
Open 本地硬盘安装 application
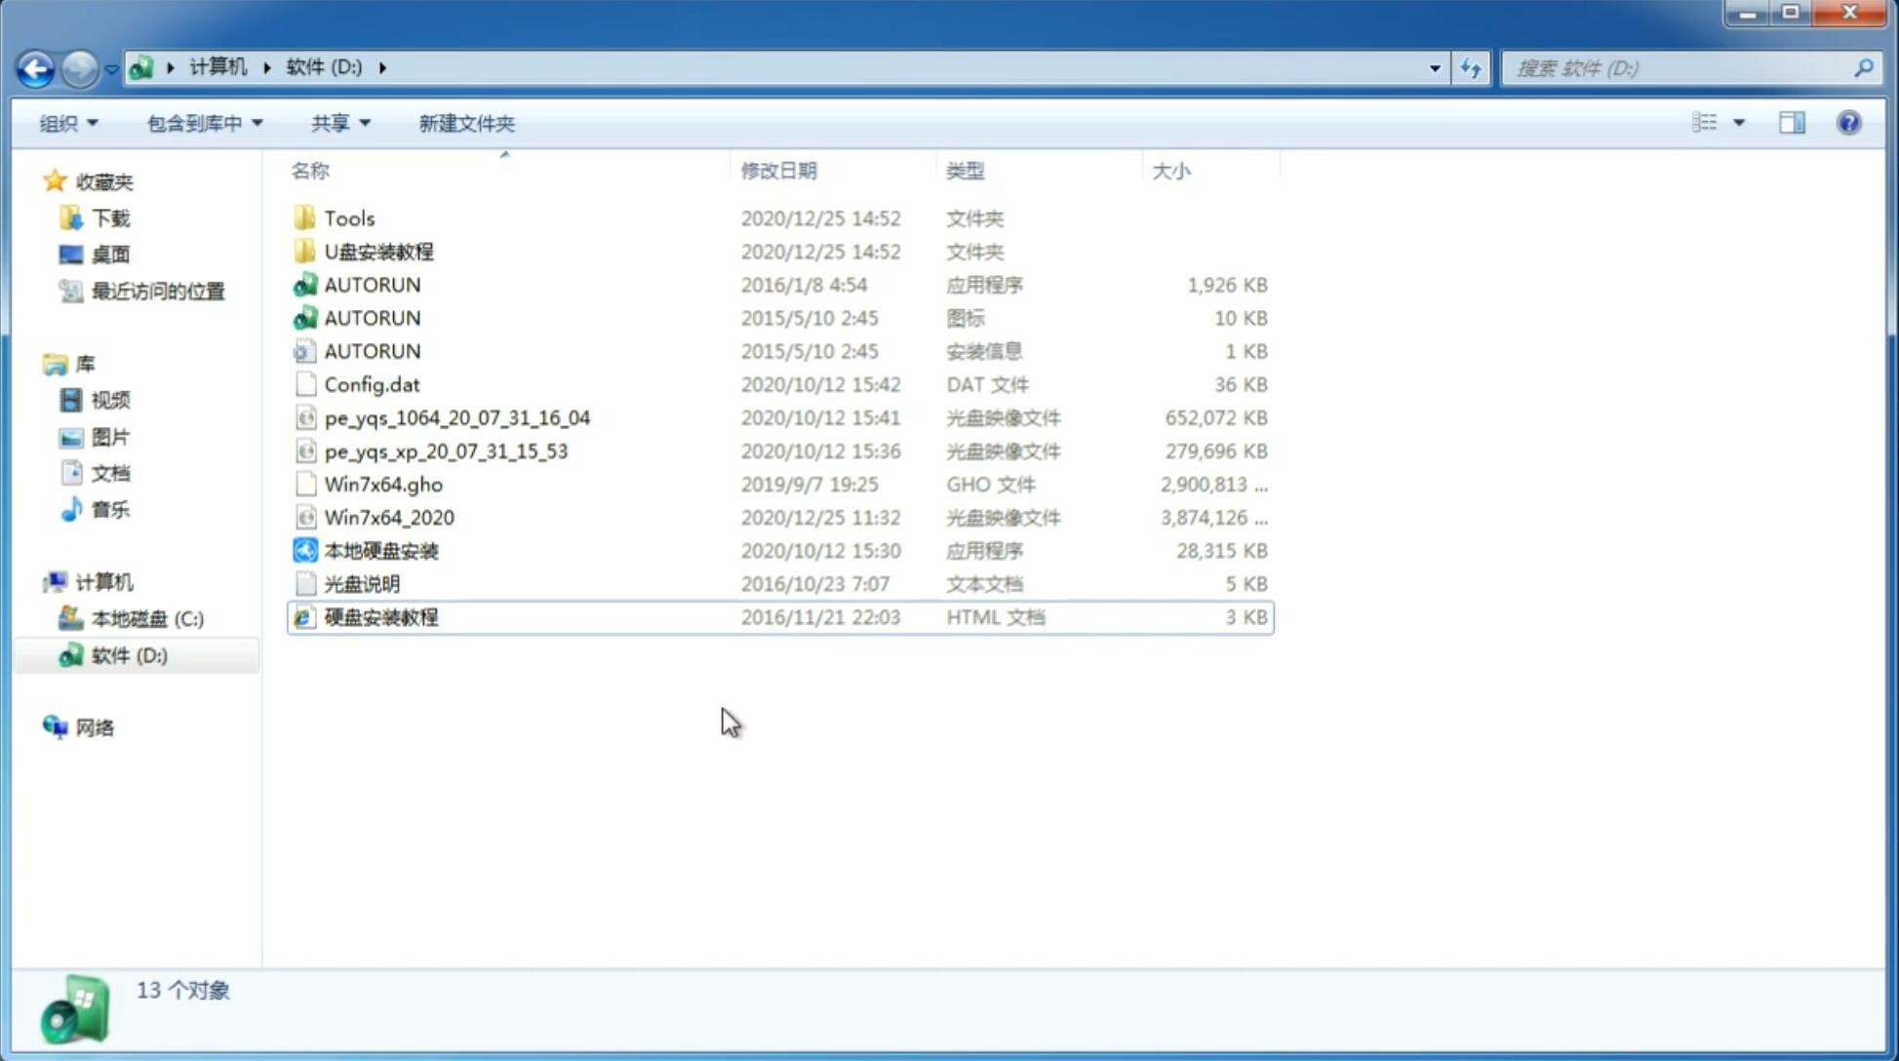pyautogui.click(x=380, y=550)
